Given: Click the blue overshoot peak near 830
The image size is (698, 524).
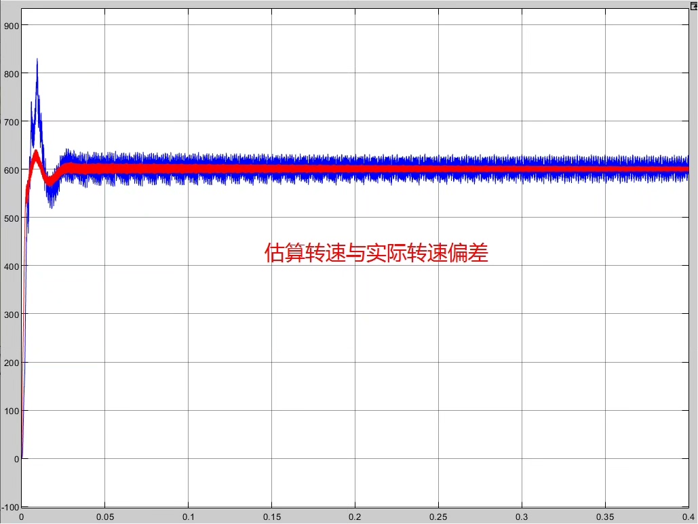Looking at the screenshot, I should (37, 61).
